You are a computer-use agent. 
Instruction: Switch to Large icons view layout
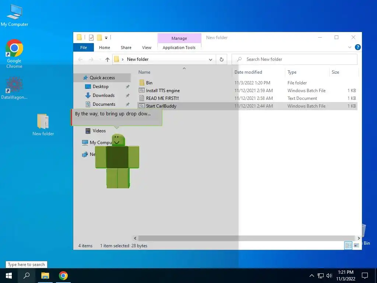click(x=356, y=245)
